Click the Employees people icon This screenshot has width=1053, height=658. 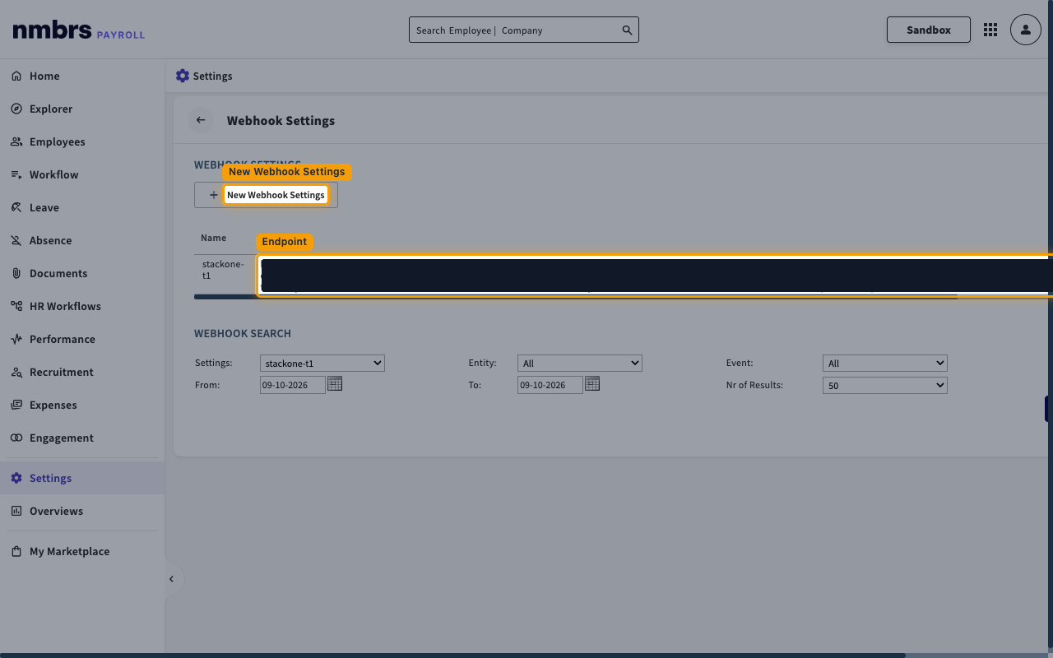(16, 141)
